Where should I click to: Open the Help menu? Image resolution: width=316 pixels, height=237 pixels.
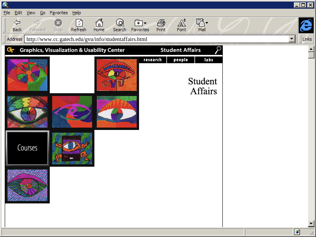coord(76,13)
